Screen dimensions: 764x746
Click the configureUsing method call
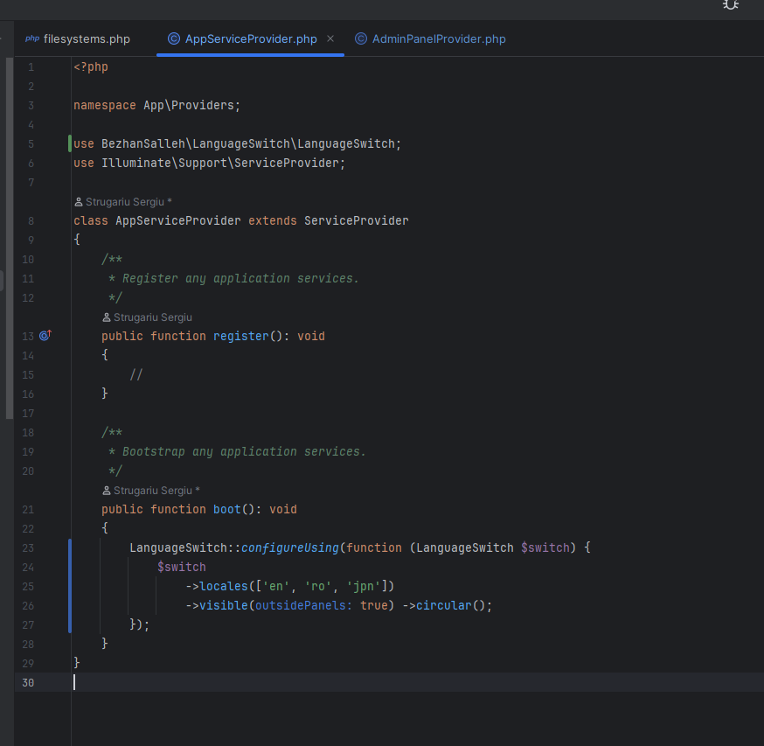[289, 547]
